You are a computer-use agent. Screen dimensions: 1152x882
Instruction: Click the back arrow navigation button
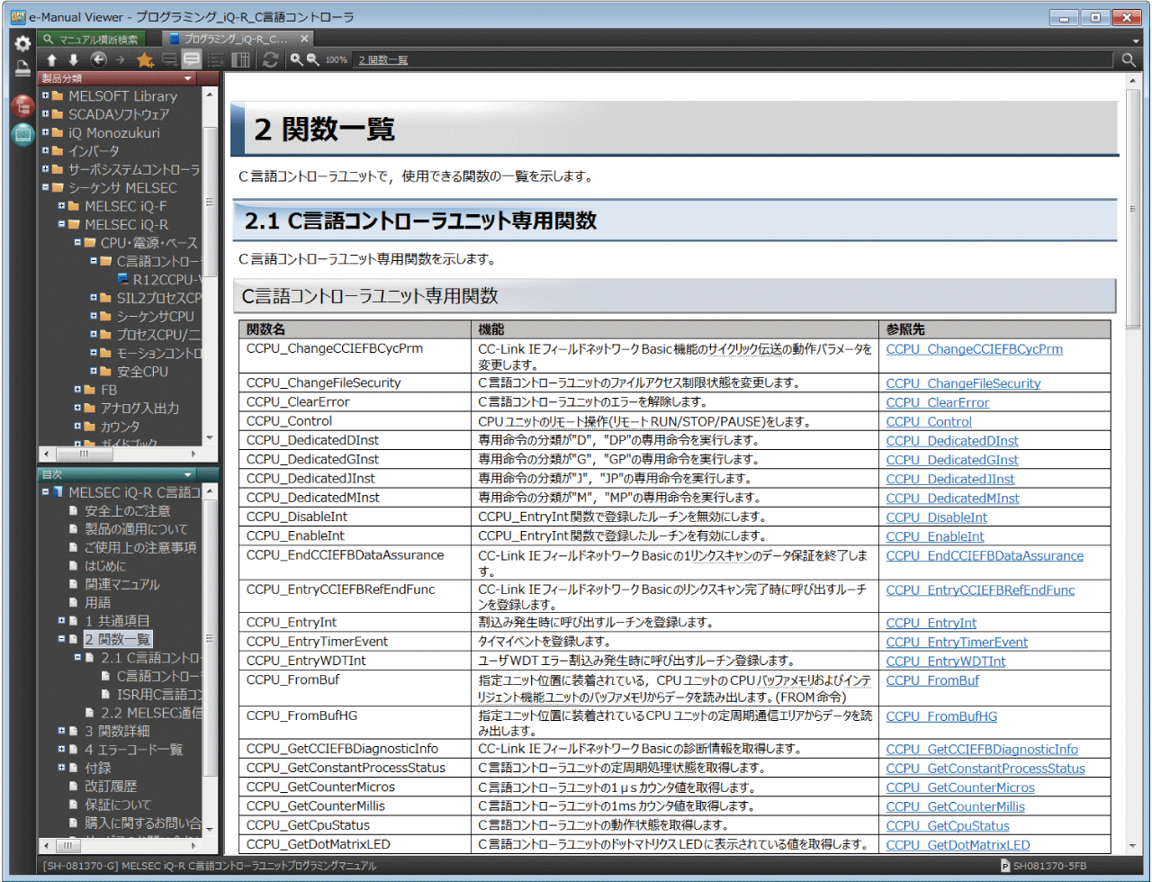coord(98,60)
